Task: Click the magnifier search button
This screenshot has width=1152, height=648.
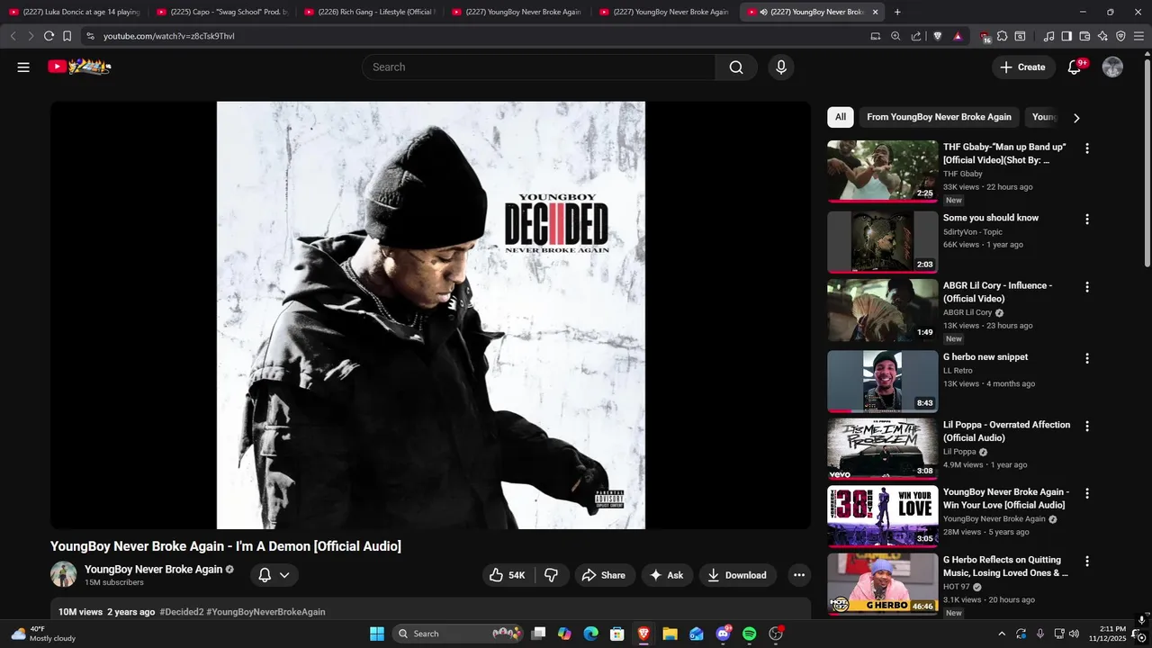Action: 736,67
